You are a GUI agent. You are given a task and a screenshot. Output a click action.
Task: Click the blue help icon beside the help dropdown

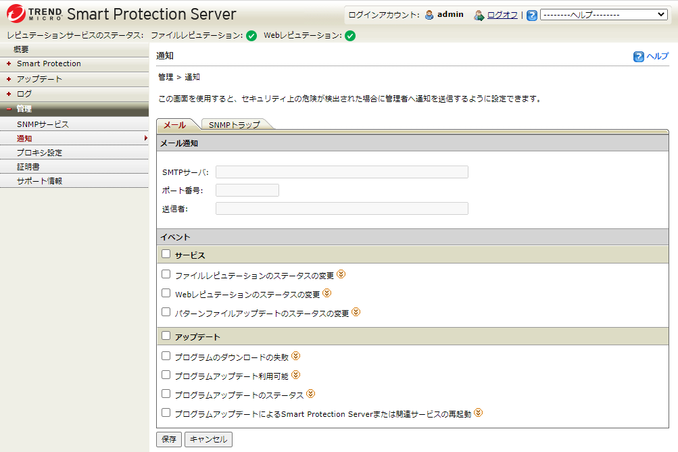[x=531, y=15]
